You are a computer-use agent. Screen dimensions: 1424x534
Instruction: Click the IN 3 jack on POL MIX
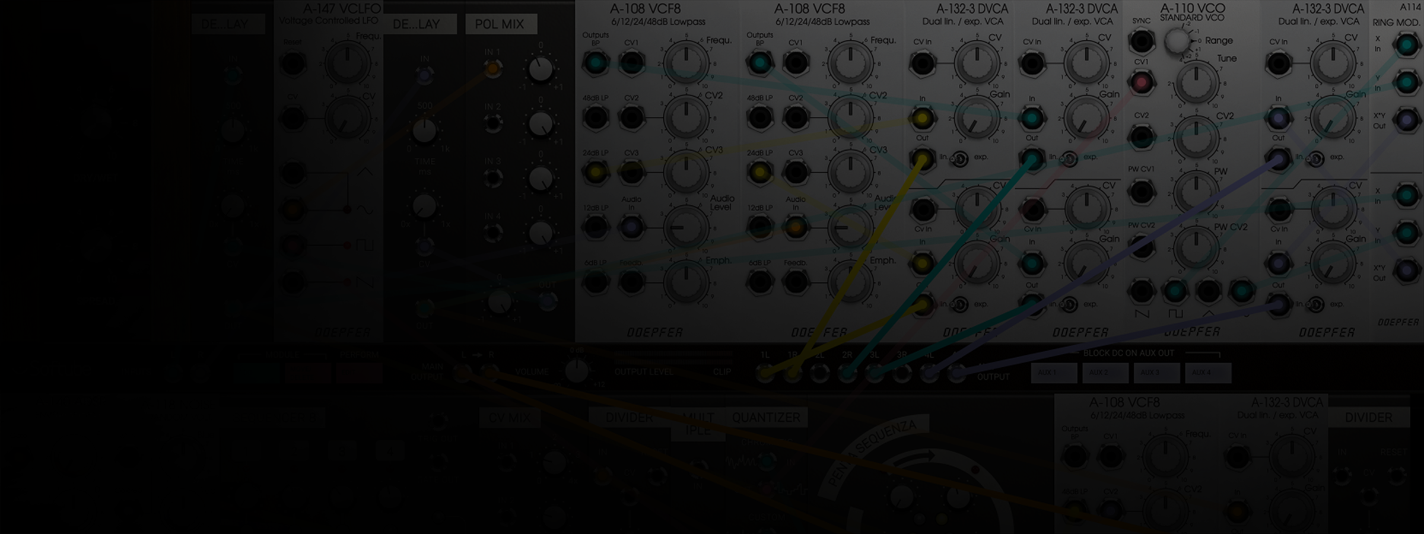(492, 178)
